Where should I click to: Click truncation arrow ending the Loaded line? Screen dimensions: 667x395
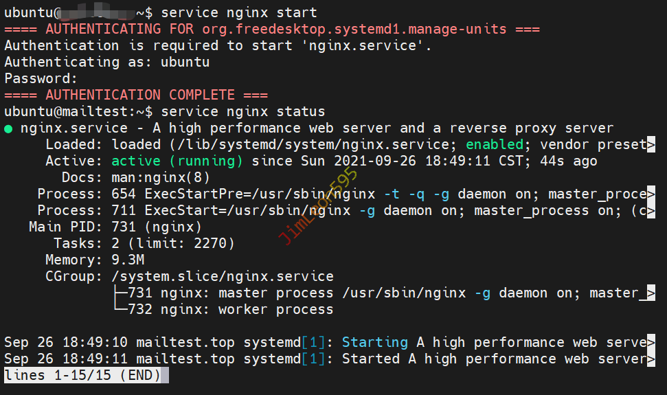click(651, 144)
